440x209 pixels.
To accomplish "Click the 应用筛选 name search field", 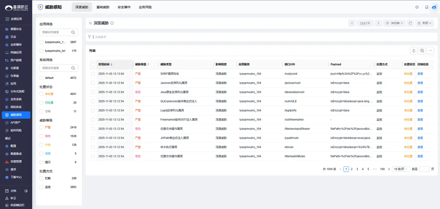I will coord(56,32).
